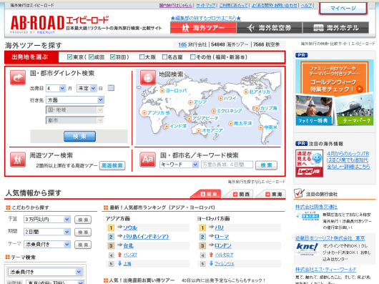Check the 名古屋 departure checkbox
This screenshot has width=379, height=284.
point(164,57)
